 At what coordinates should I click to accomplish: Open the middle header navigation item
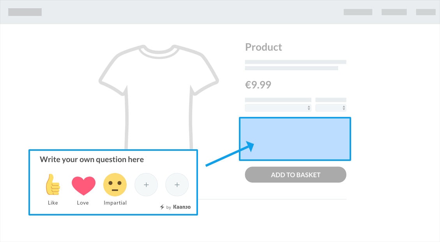click(394, 12)
